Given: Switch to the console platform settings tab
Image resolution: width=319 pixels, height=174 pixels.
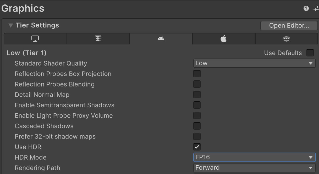Looking at the screenshot, I should 98,38.
